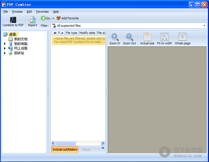Sort by File size column

click(101, 33)
